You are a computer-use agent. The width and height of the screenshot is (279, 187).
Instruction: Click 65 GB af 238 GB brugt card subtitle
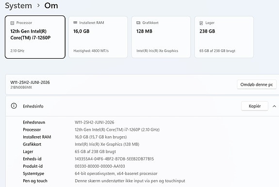coord(217,51)
